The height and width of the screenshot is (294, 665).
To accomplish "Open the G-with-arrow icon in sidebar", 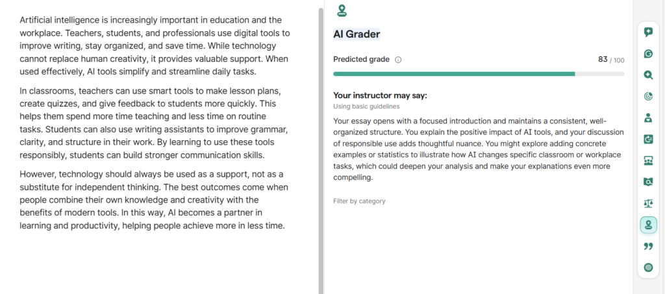I will point(647,139).
